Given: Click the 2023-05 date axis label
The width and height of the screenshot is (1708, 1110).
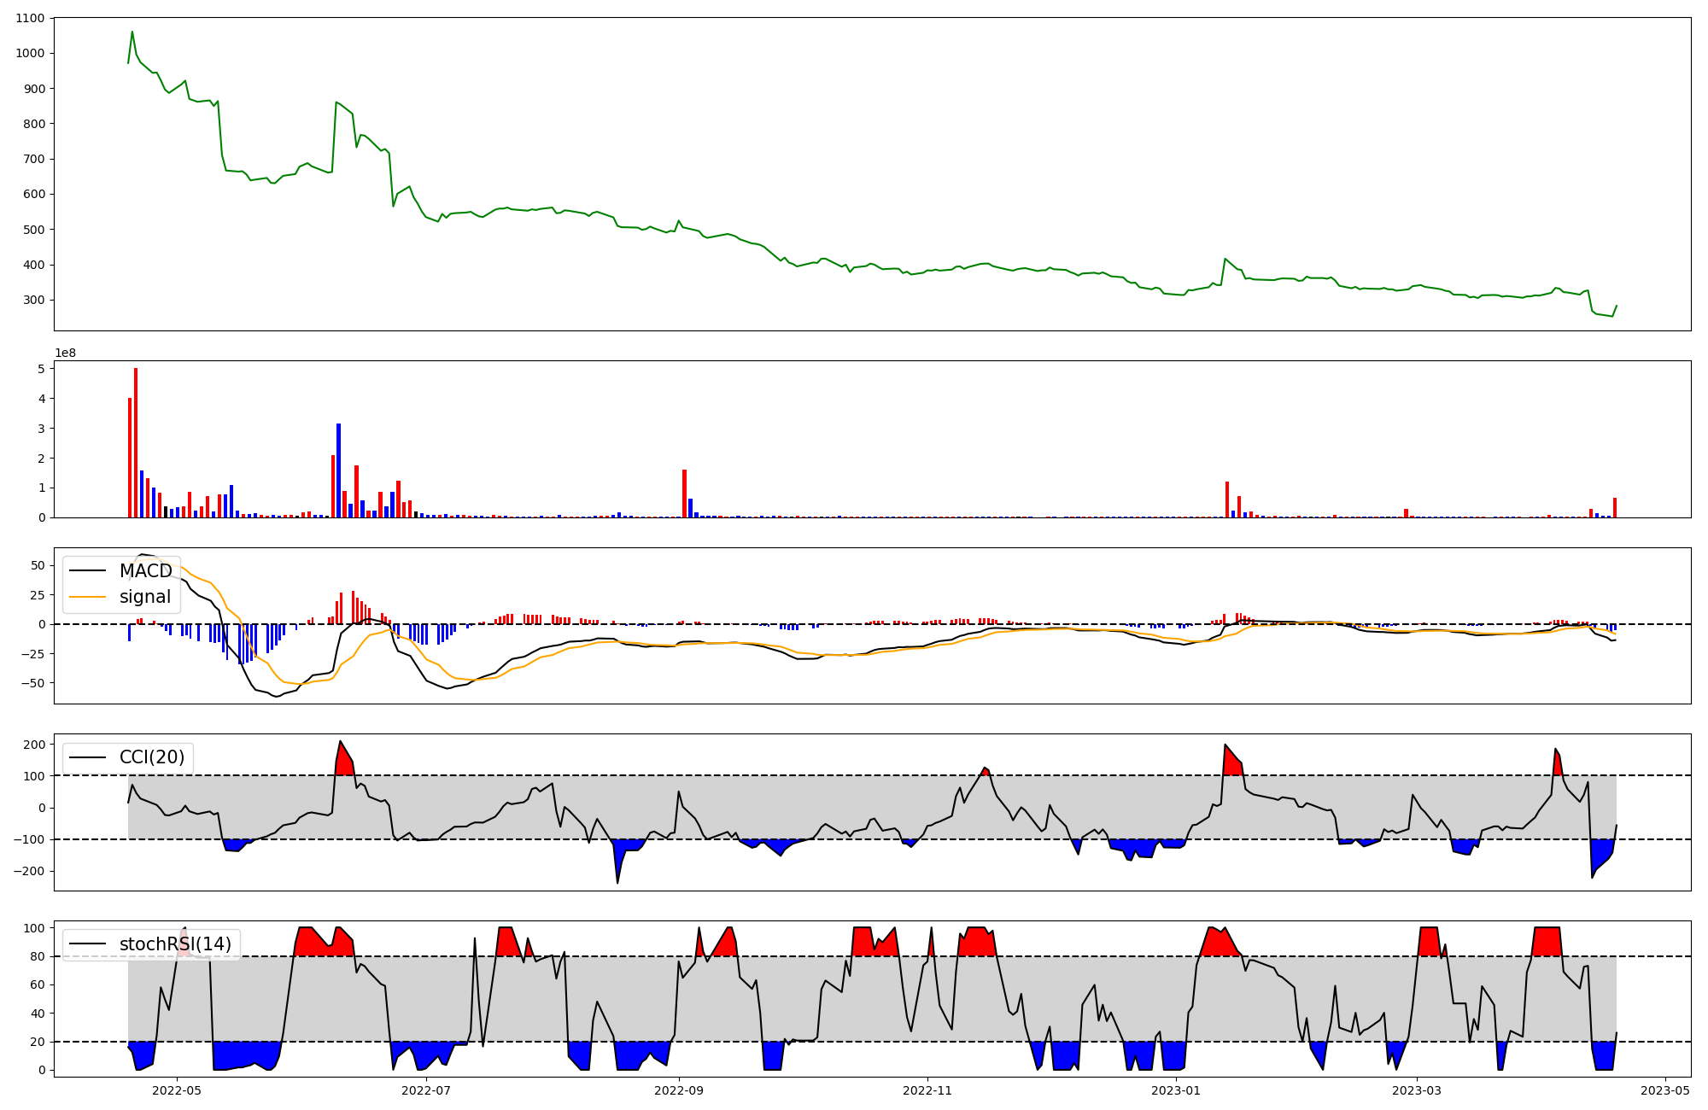Looking at the screenshot, I should (x=1665, y=1090).
